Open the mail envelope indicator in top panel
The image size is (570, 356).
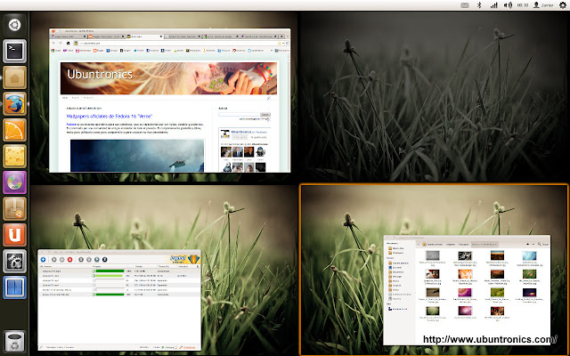(x=465, y=5)
